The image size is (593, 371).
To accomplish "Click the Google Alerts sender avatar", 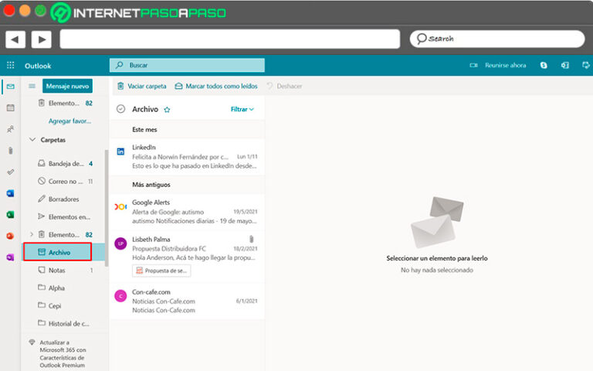I will click(x=120, y=206).
